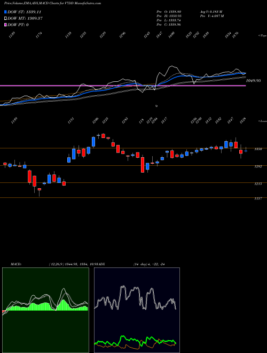Viewport: 267px width, 353px height.
Task: Click the '<Tops' row label
Action: click(x=262, y=35)
